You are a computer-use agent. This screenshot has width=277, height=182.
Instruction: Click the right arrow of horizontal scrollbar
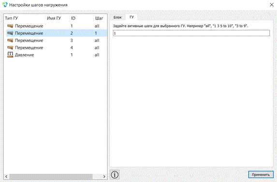point(104,176)
